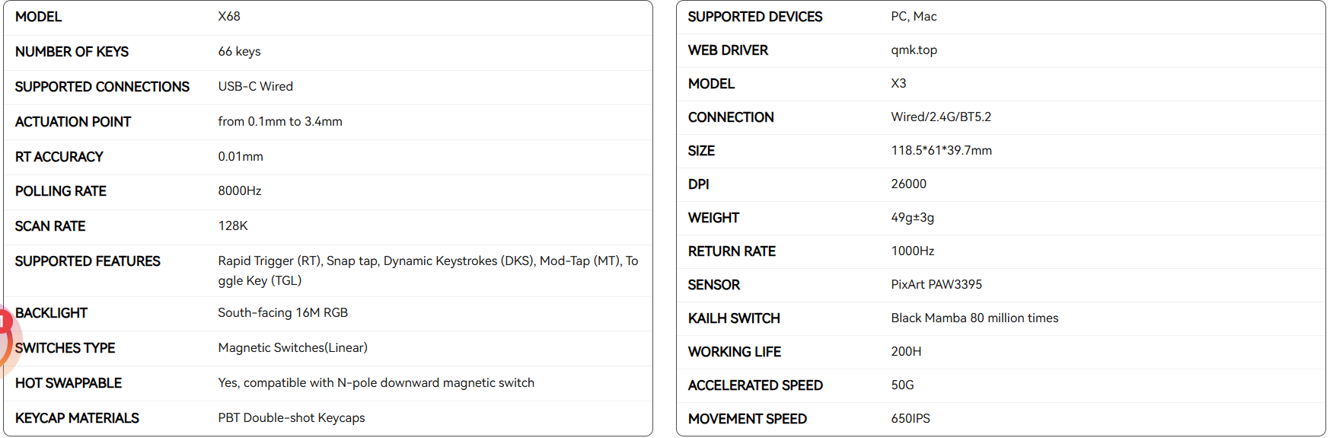The image size is (1330, 438).
Task: Click the KAILH SWITCH label
Action: coord(734,318)
